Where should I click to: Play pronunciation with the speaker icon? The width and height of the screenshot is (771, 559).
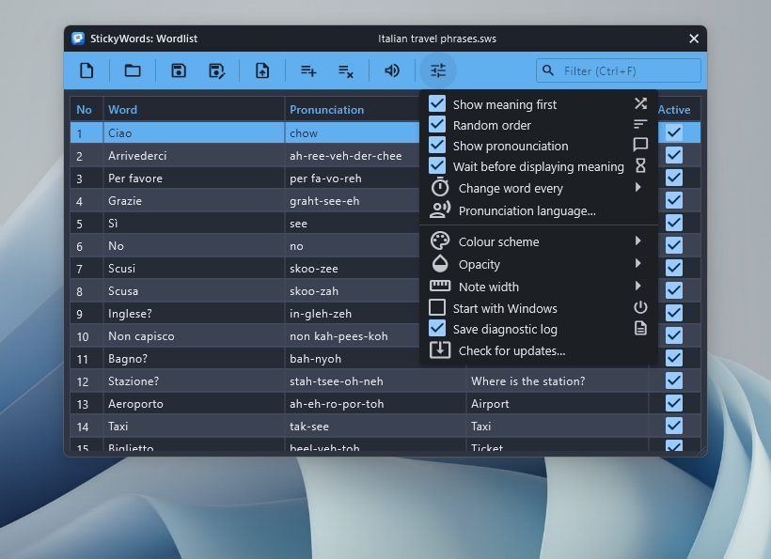[x=392, y=70]
